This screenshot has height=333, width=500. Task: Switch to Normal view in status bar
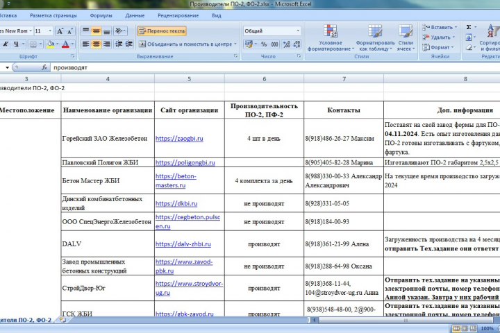click(x=456, y=328)
